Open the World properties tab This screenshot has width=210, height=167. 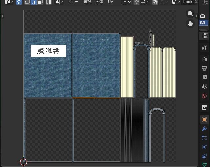click(204, 96)
